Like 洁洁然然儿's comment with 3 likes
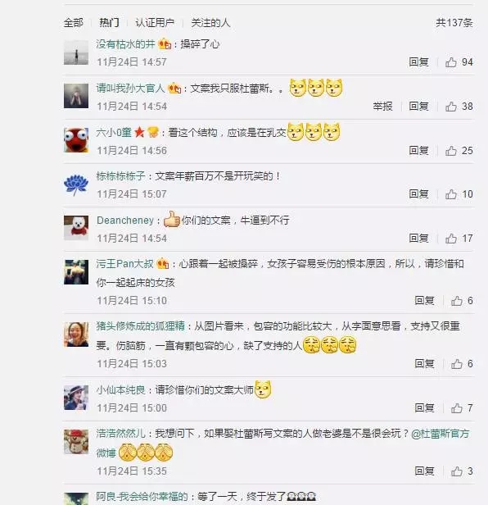 pyautogui.click(x=456, y=471)
